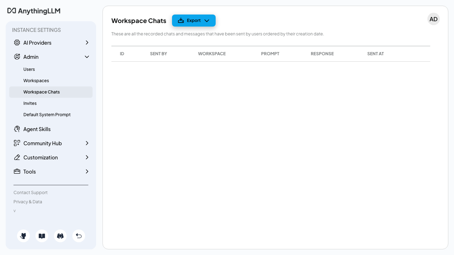Select Workspace Chats in sidebar
Image resolution: width=454 pixels, height=255 pixels.
pyautogui.click(x=51, y=92)
